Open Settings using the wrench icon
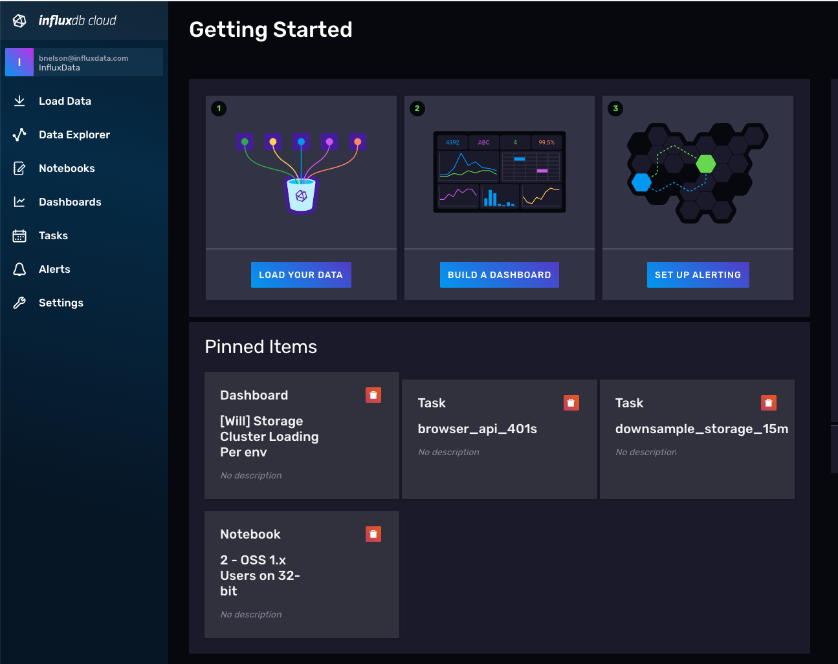The image size is (838, 664). pyautogui.click(x=19, y=303)
